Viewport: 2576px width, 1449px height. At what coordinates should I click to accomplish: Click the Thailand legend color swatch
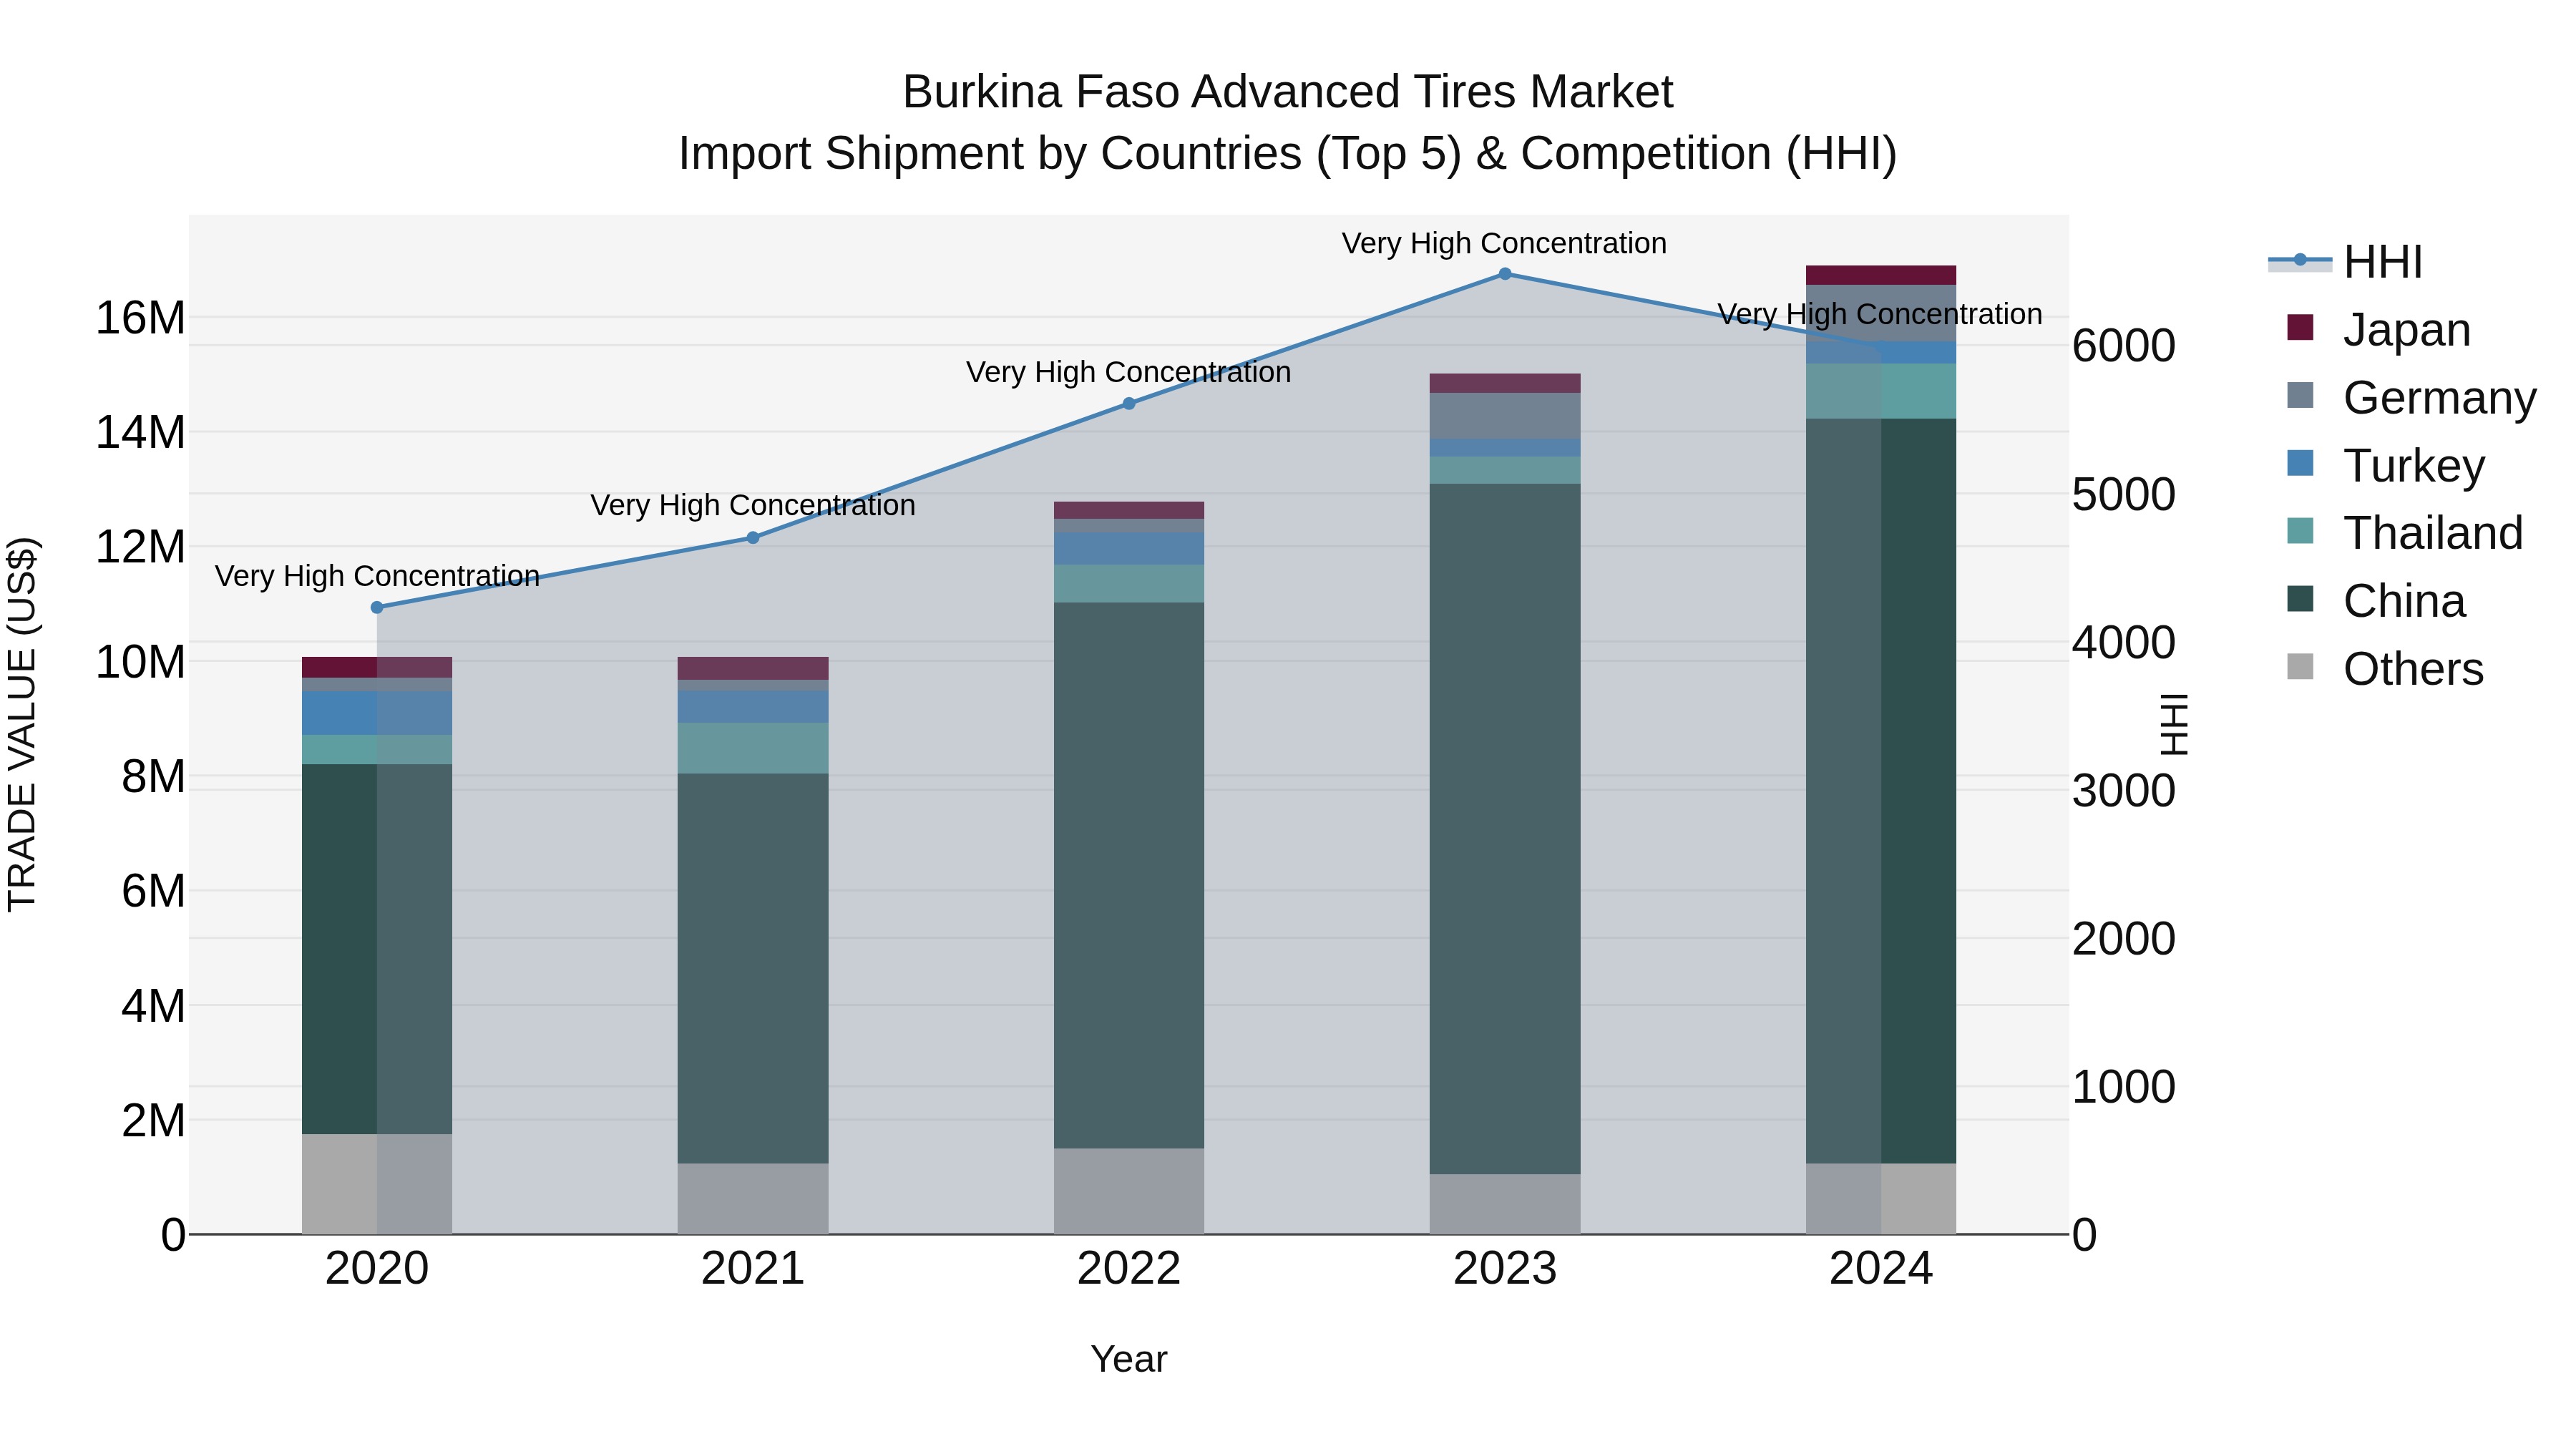pyautogui.click(x=2300, y=531)
